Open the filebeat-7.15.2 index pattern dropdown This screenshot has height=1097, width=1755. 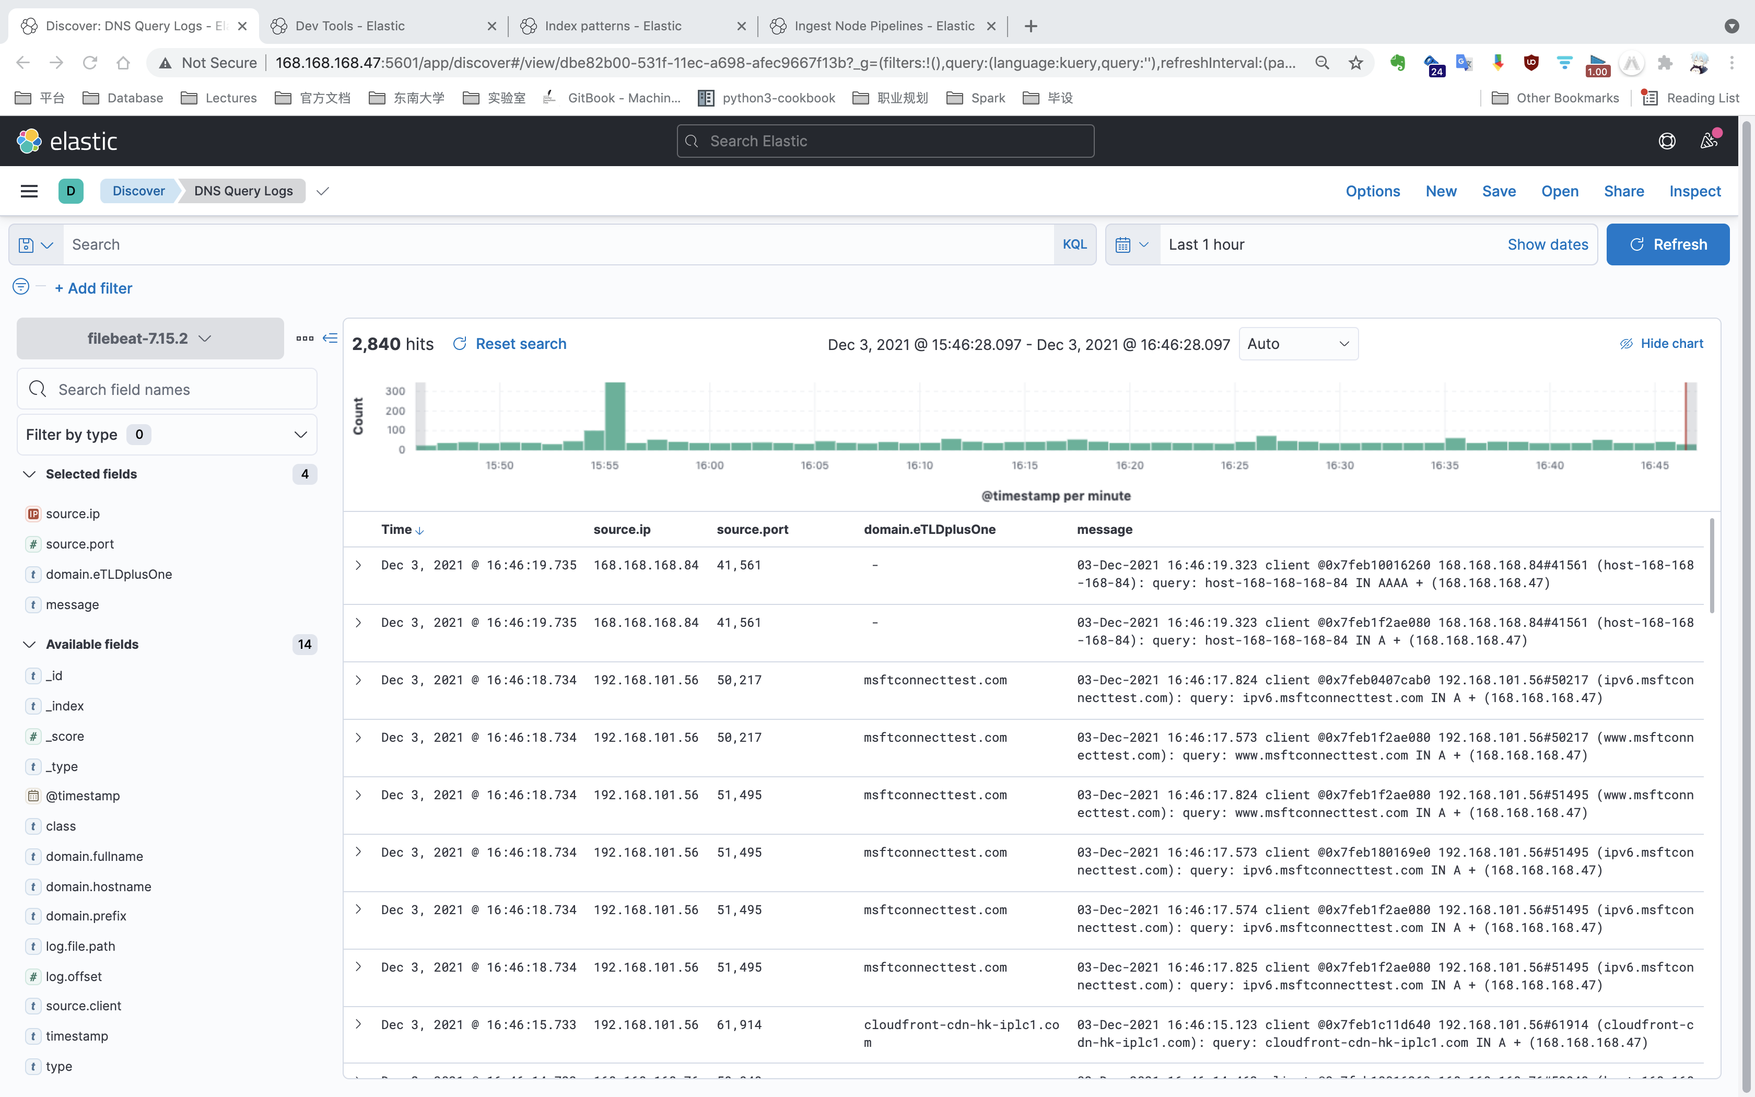(150, 339)
